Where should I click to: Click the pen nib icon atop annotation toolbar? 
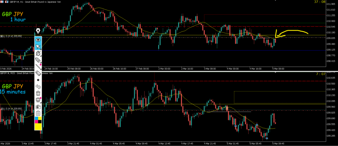pos(38,31)
